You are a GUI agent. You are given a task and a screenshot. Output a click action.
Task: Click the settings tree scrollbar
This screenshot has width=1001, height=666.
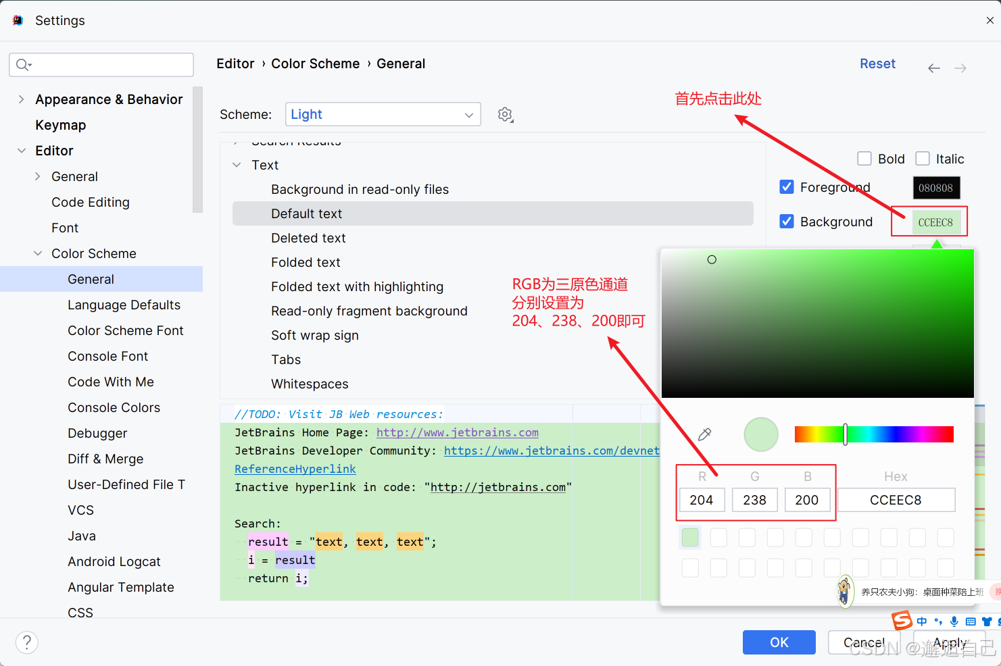[x=197, y=149]
